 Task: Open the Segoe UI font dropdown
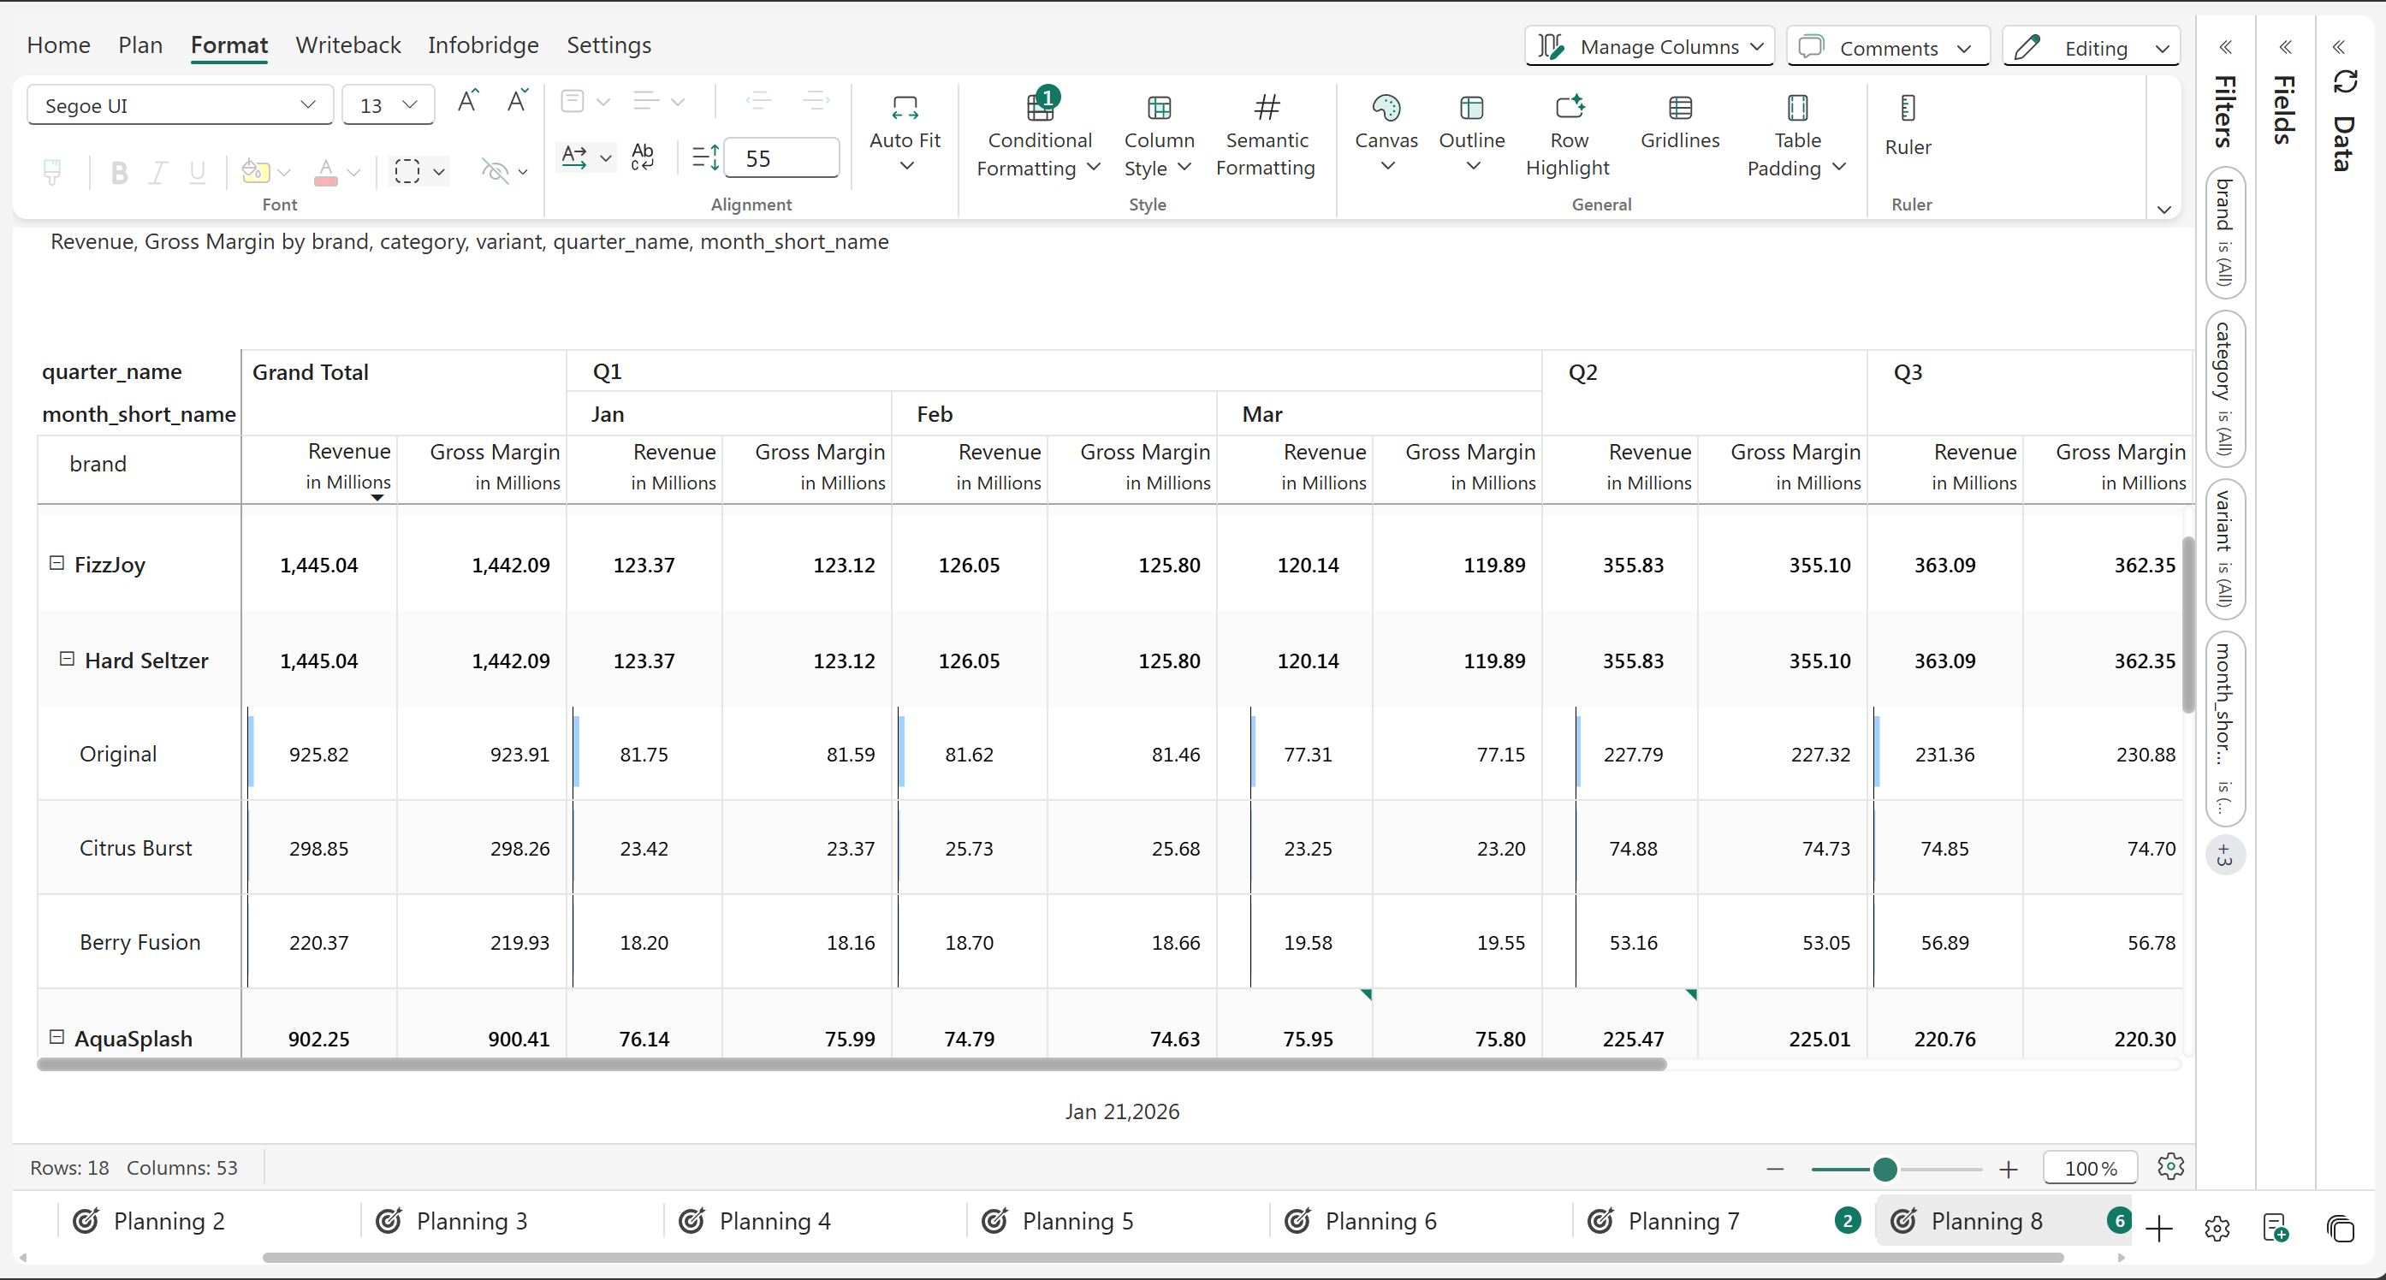click(179, 105)
